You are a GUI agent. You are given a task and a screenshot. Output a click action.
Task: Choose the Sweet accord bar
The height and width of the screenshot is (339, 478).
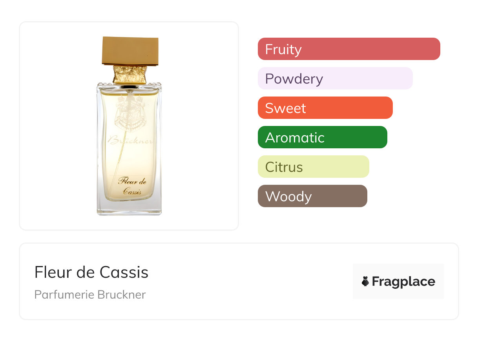325,108
